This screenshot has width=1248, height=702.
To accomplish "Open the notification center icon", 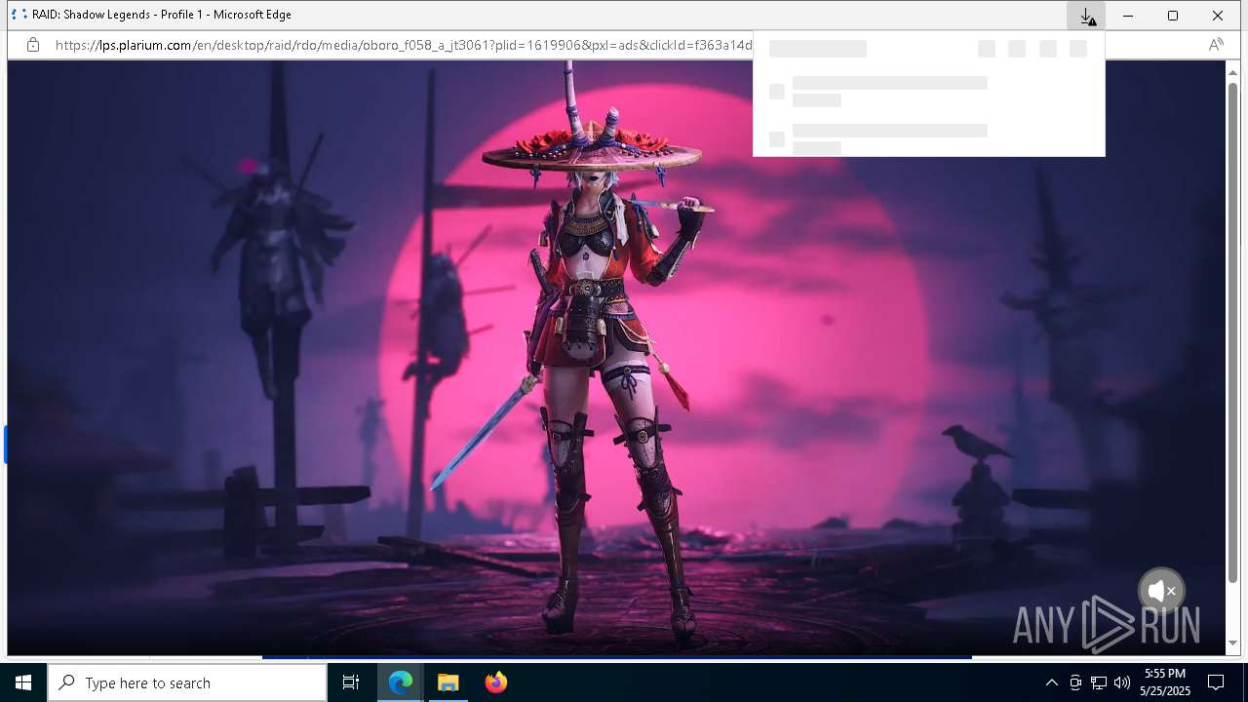I will pyautogui.click(x=1216, y=682).
